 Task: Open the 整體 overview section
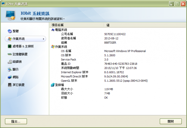pyautogui.click(x=25, y=31)
